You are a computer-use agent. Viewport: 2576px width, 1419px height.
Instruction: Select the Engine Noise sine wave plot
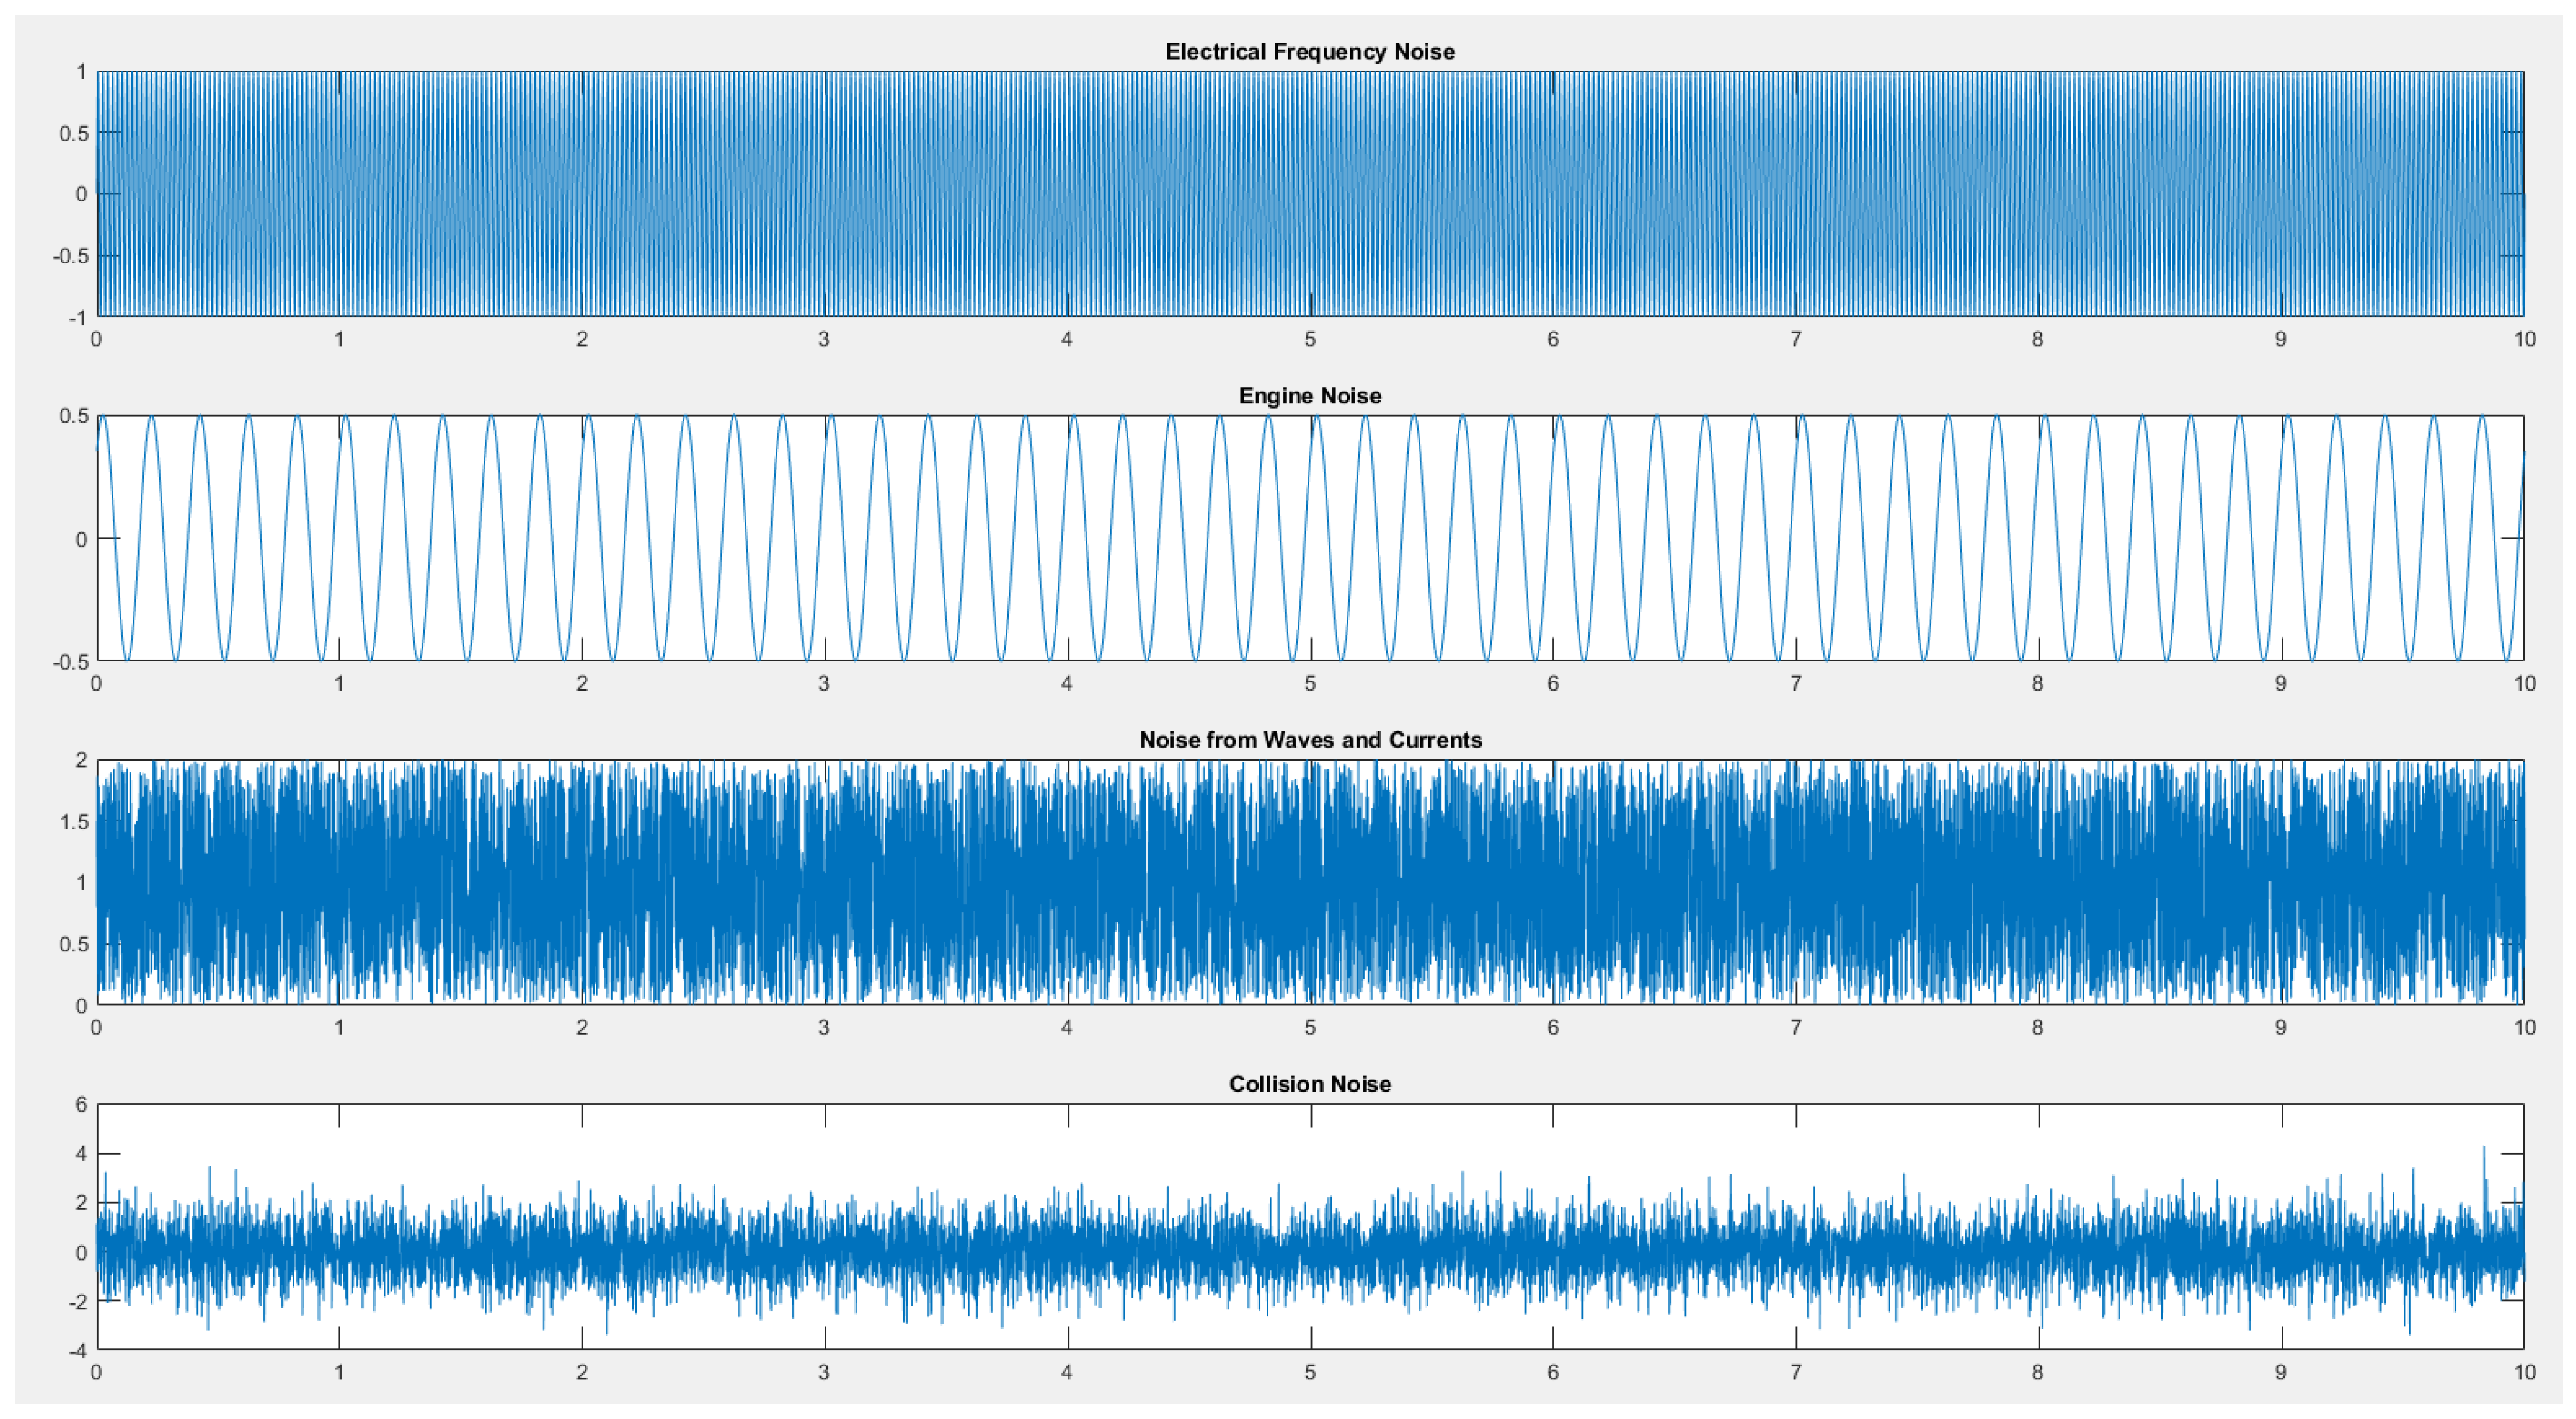1309,539
